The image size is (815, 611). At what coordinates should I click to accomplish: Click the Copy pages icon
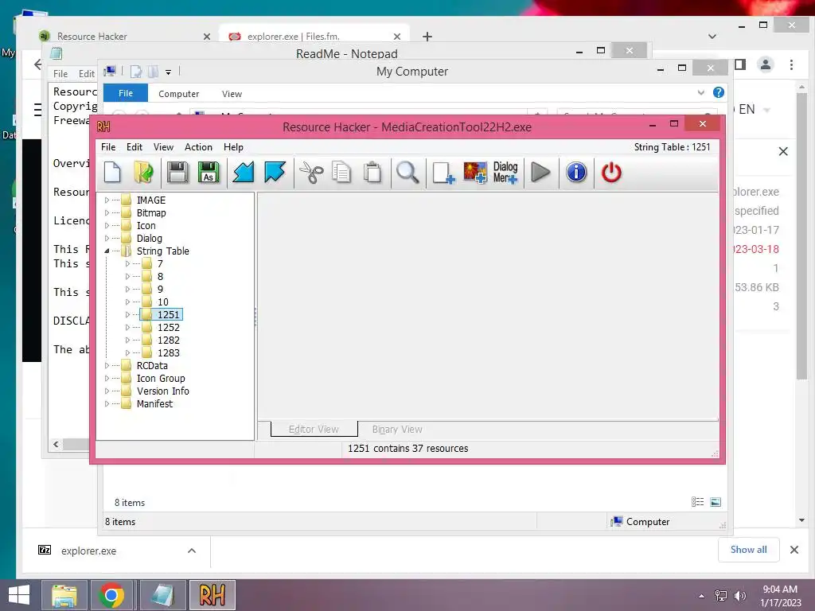coord(341,173)
